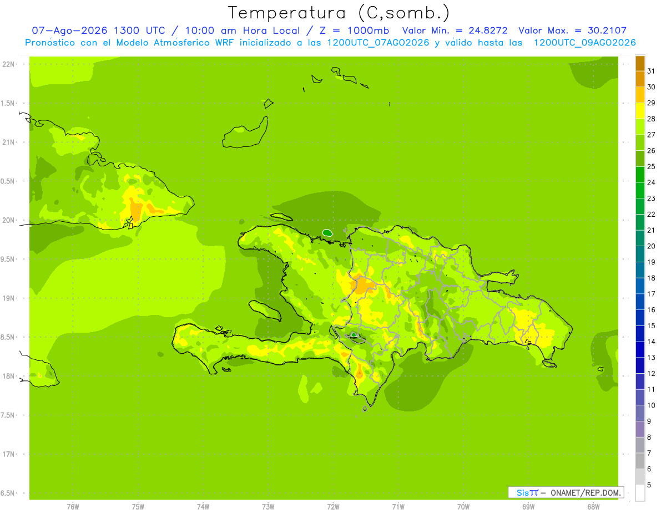Click the "19N" latitude axis label
The image size is (666, 514).
(x=8, y=298)
